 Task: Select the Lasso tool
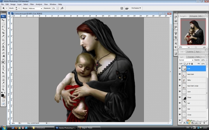pos(3,26)
